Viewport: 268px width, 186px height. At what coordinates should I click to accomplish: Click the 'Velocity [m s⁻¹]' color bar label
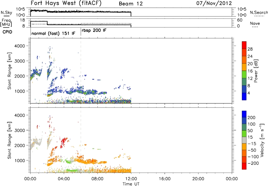click(262, 140)
